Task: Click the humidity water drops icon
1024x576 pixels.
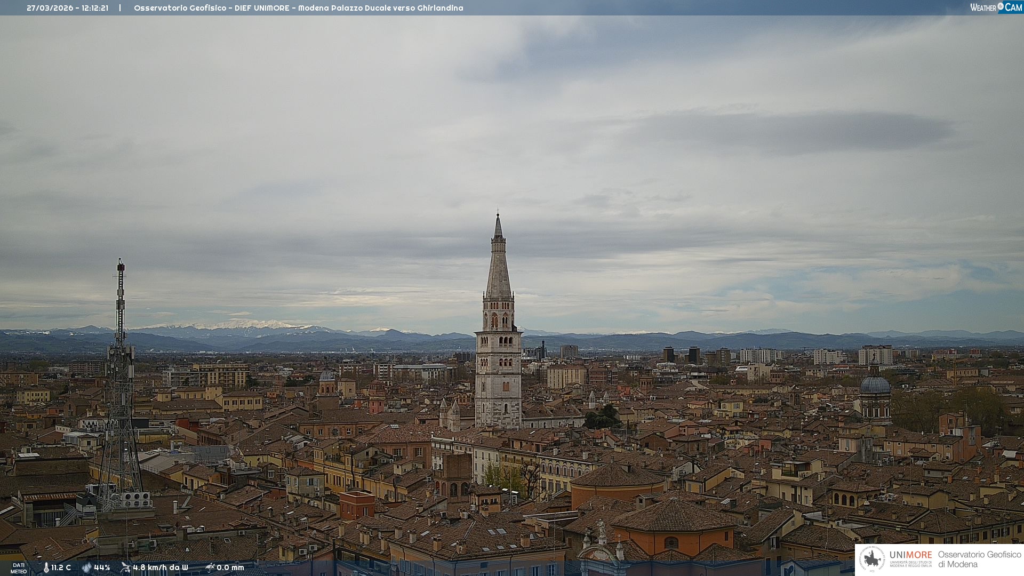Action: point(86,567)
